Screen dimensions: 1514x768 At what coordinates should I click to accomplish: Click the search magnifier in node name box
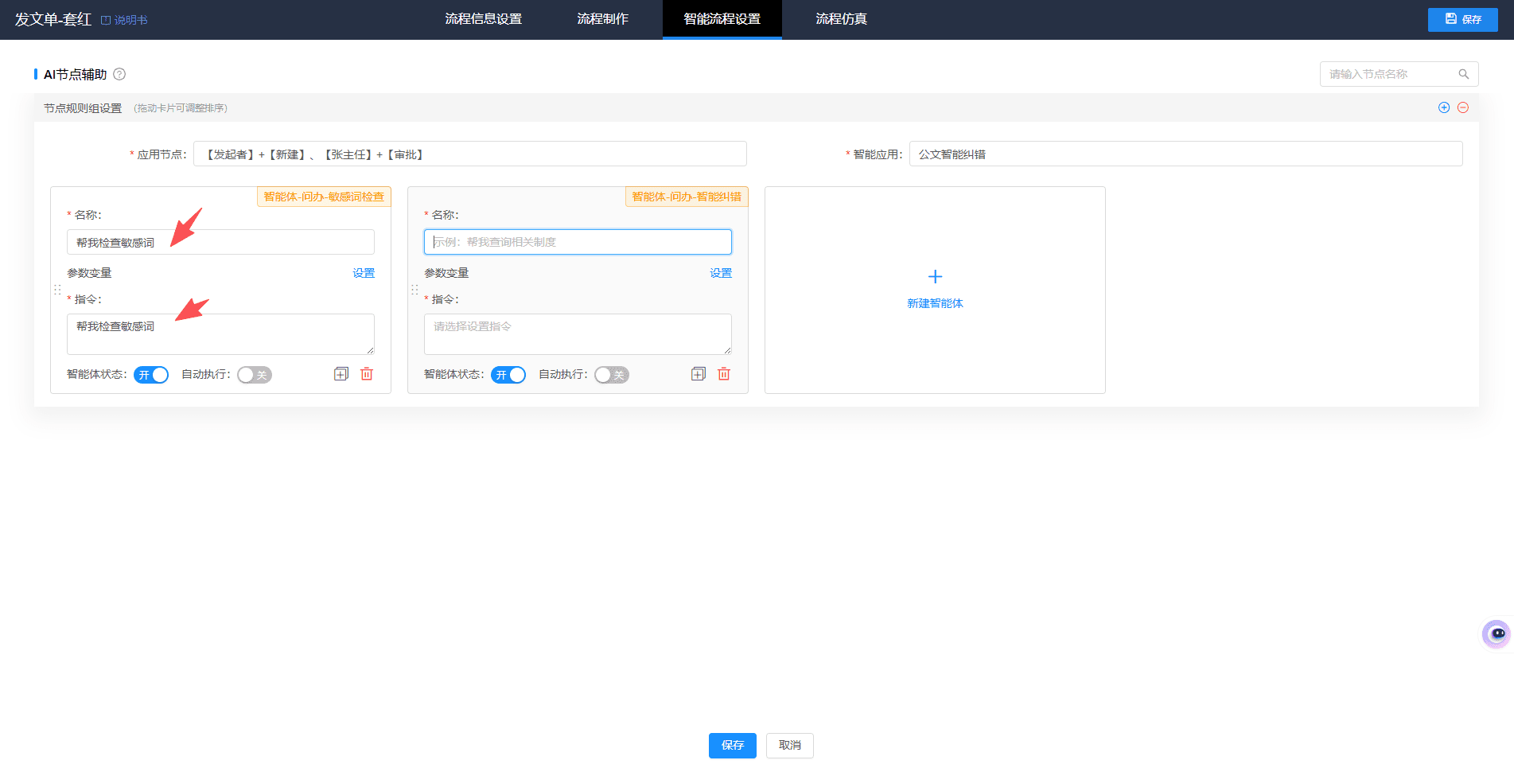pyautogui.click(x=1463, y=74)
